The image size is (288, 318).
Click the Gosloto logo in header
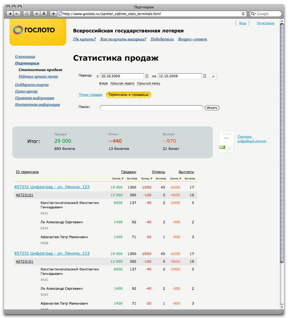[x=34, y=30]
